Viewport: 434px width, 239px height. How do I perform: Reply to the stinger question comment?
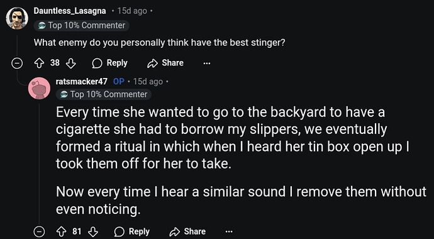(x=110, y=64)
